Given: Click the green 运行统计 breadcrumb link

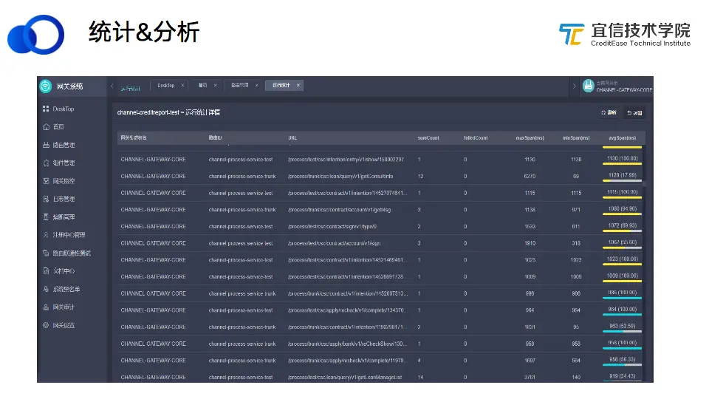Looking at the screenshot, I should pos(130,88).
